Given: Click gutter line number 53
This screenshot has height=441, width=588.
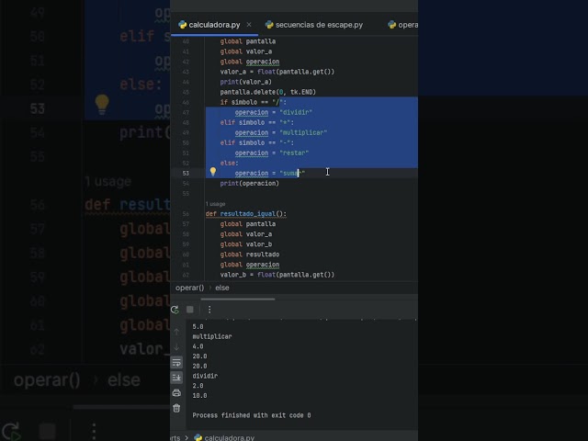Looking at the screenshot, I should 186,174.
